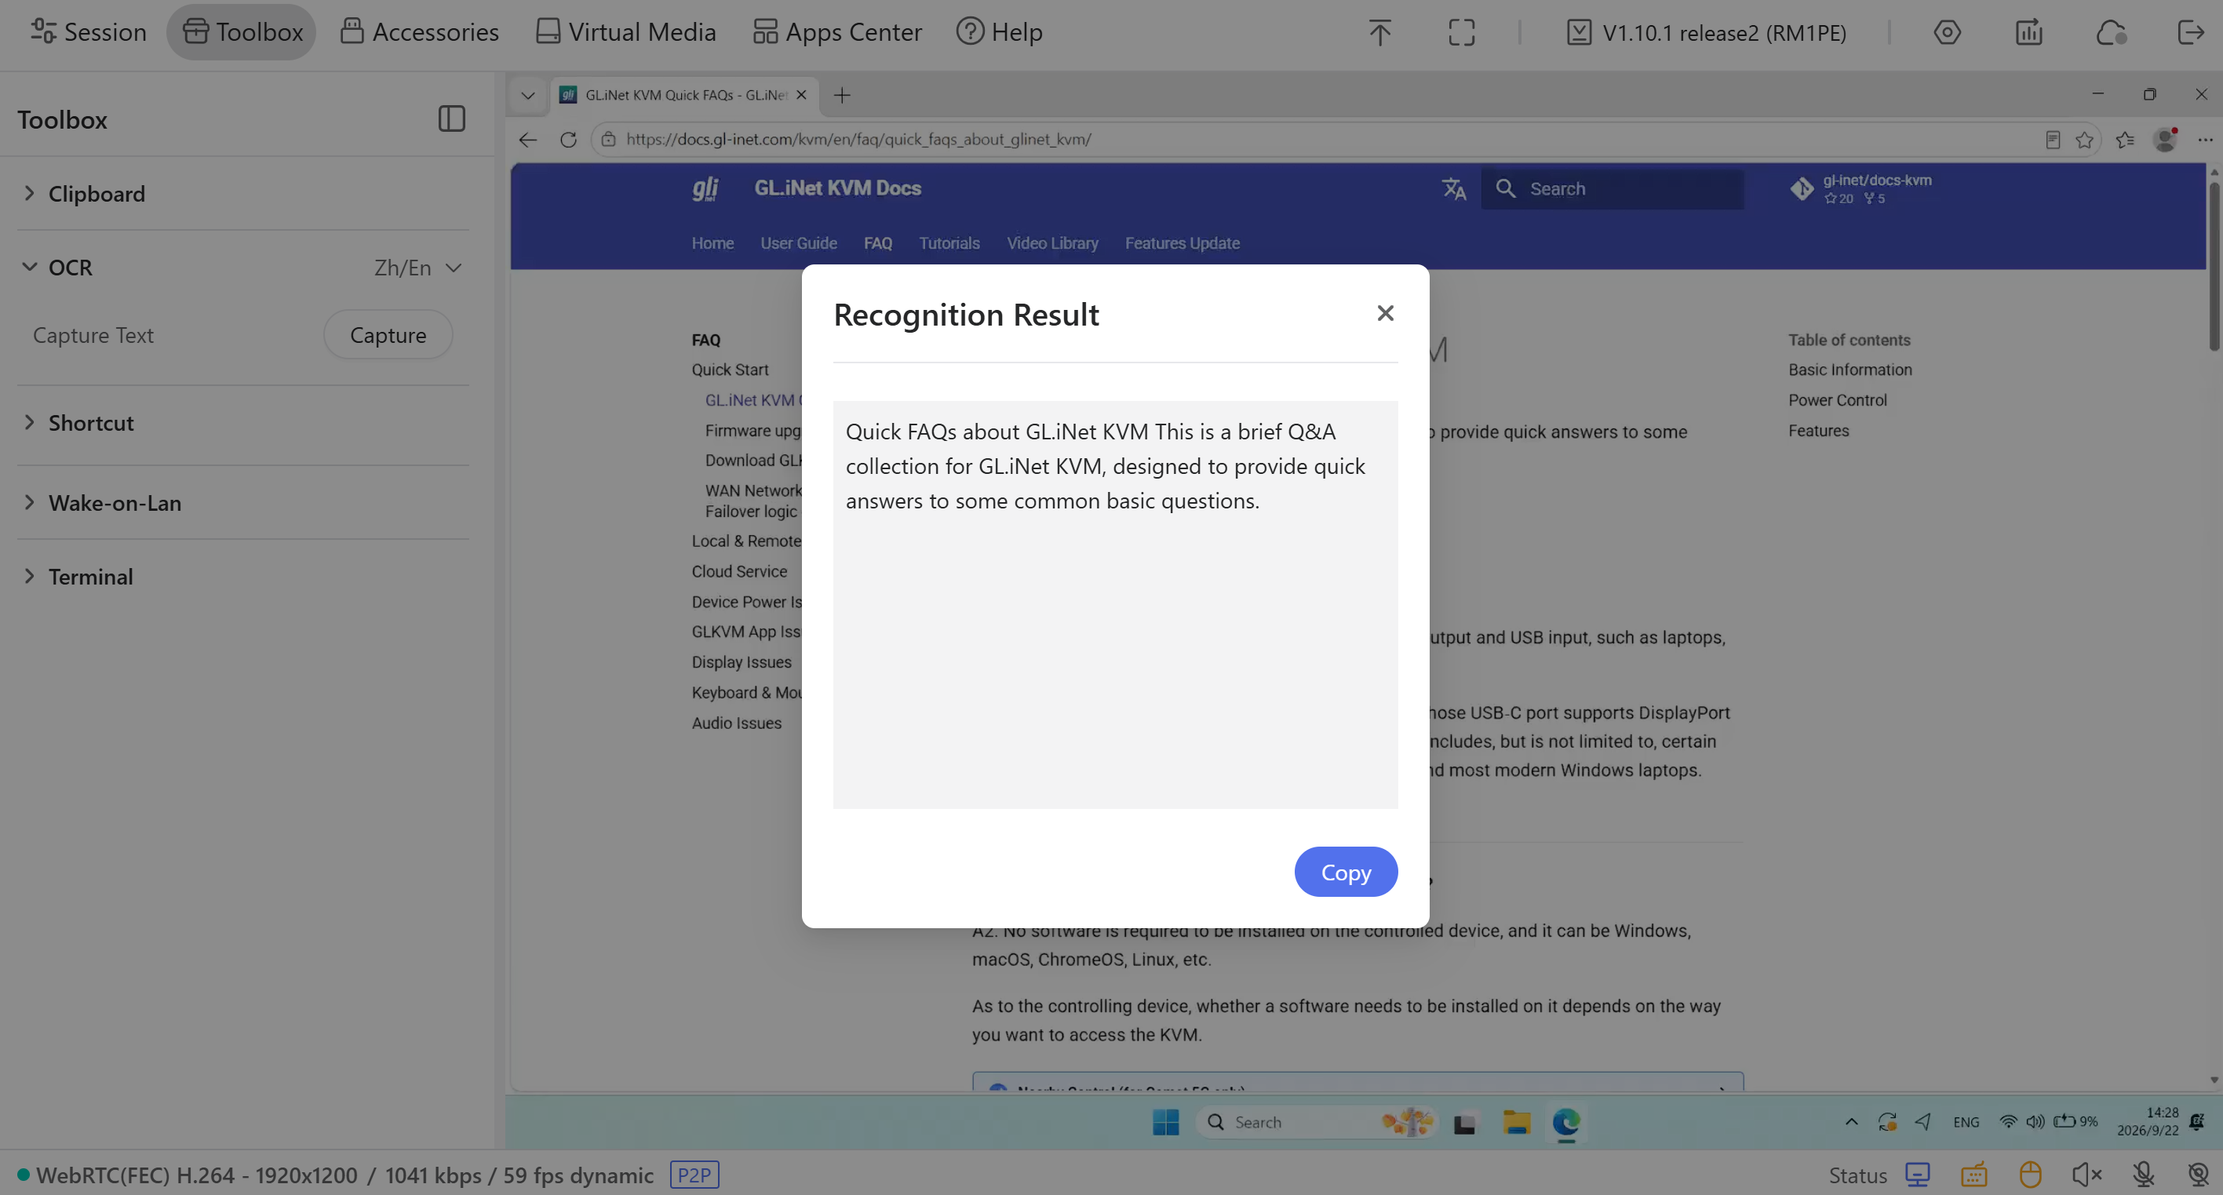Toggle the microphone icon in the status bar
2223x1195 pixels.
pyautogui.click(x=2143, y=1175)
